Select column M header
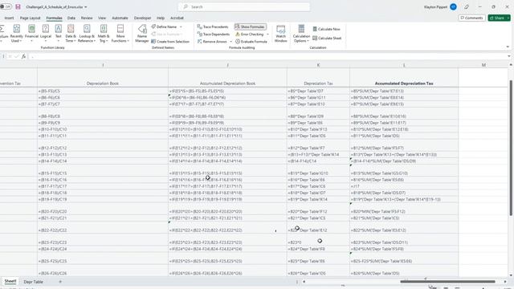 click(483, 65)
